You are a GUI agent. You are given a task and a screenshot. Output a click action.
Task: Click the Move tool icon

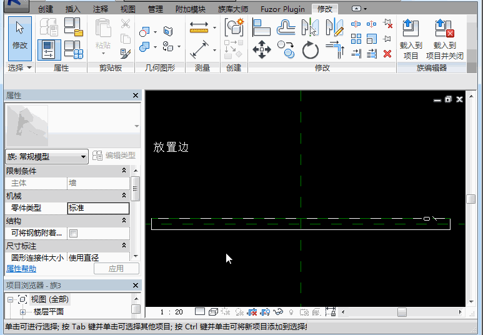[261, 49]
